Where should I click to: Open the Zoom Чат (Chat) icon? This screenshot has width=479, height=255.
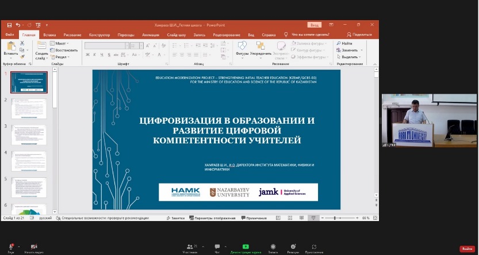217,246
